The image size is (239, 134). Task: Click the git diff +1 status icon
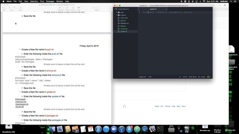pos(209,77)
